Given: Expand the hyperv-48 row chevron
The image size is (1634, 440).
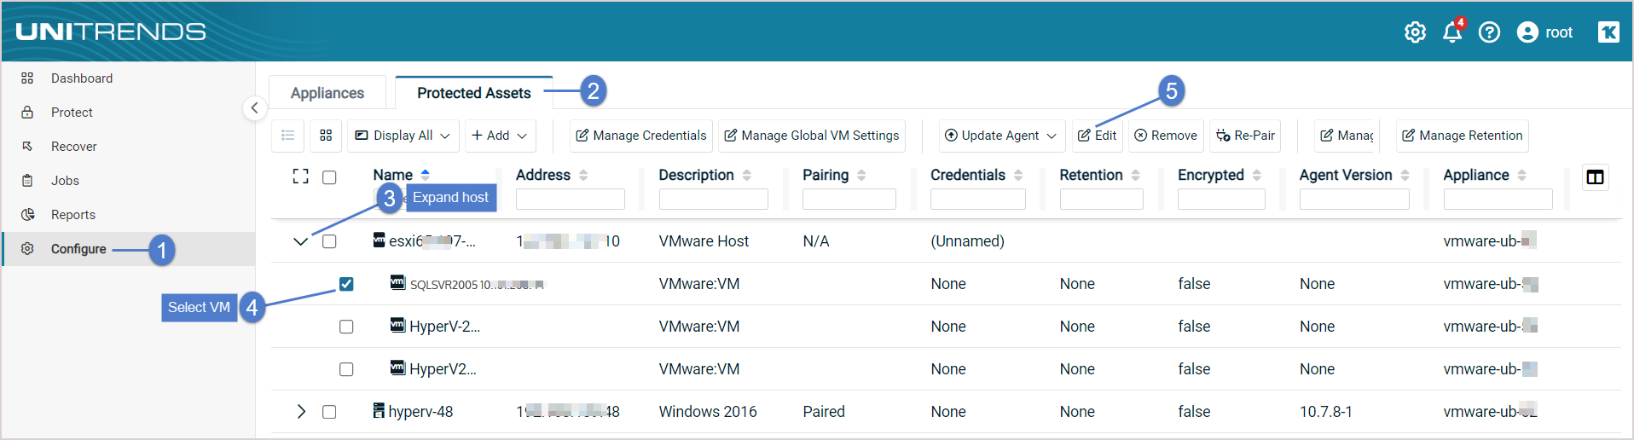Looking at the screenshot, I should pyautogui.click(x=300, y=412).
